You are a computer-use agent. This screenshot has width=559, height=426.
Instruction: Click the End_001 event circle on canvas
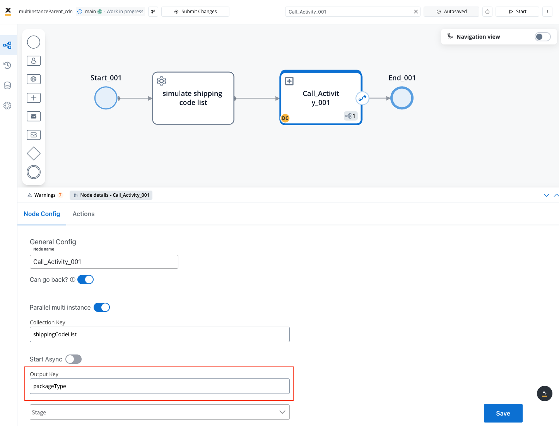[x=402, y=98]
